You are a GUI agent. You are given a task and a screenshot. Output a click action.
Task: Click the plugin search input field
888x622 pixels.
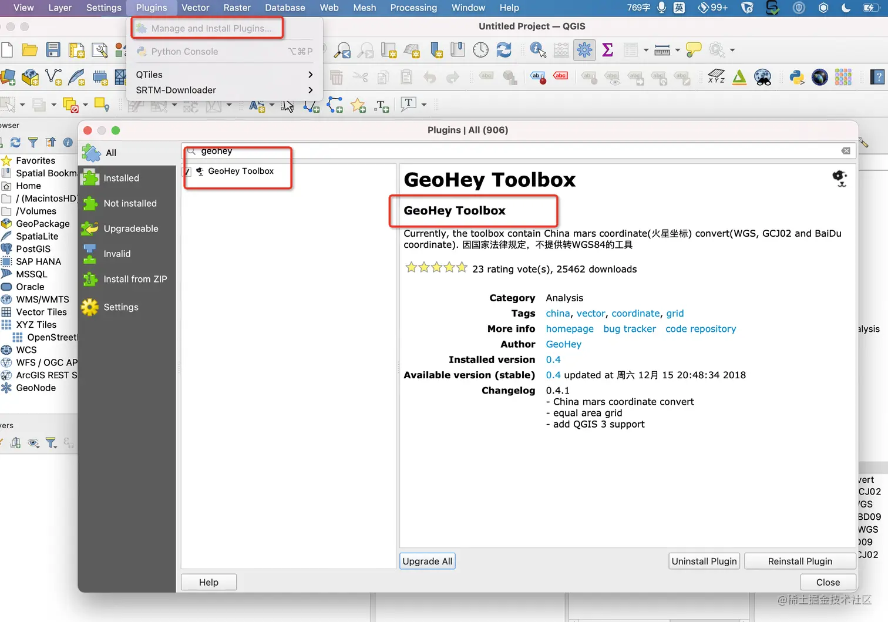coord(519,151)
